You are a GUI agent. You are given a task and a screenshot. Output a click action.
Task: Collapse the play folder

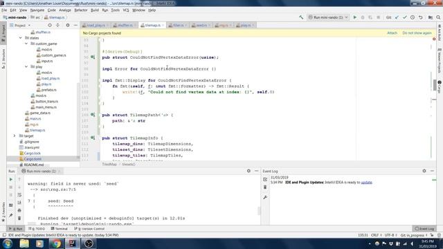point(26,66)
